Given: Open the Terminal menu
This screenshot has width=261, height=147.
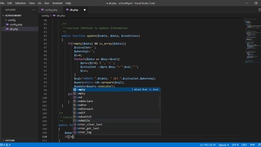Looking at the screenshot, I should coord(57,3).
